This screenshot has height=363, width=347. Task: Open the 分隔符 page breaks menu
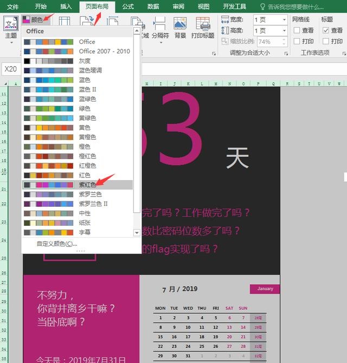[160, 30]
